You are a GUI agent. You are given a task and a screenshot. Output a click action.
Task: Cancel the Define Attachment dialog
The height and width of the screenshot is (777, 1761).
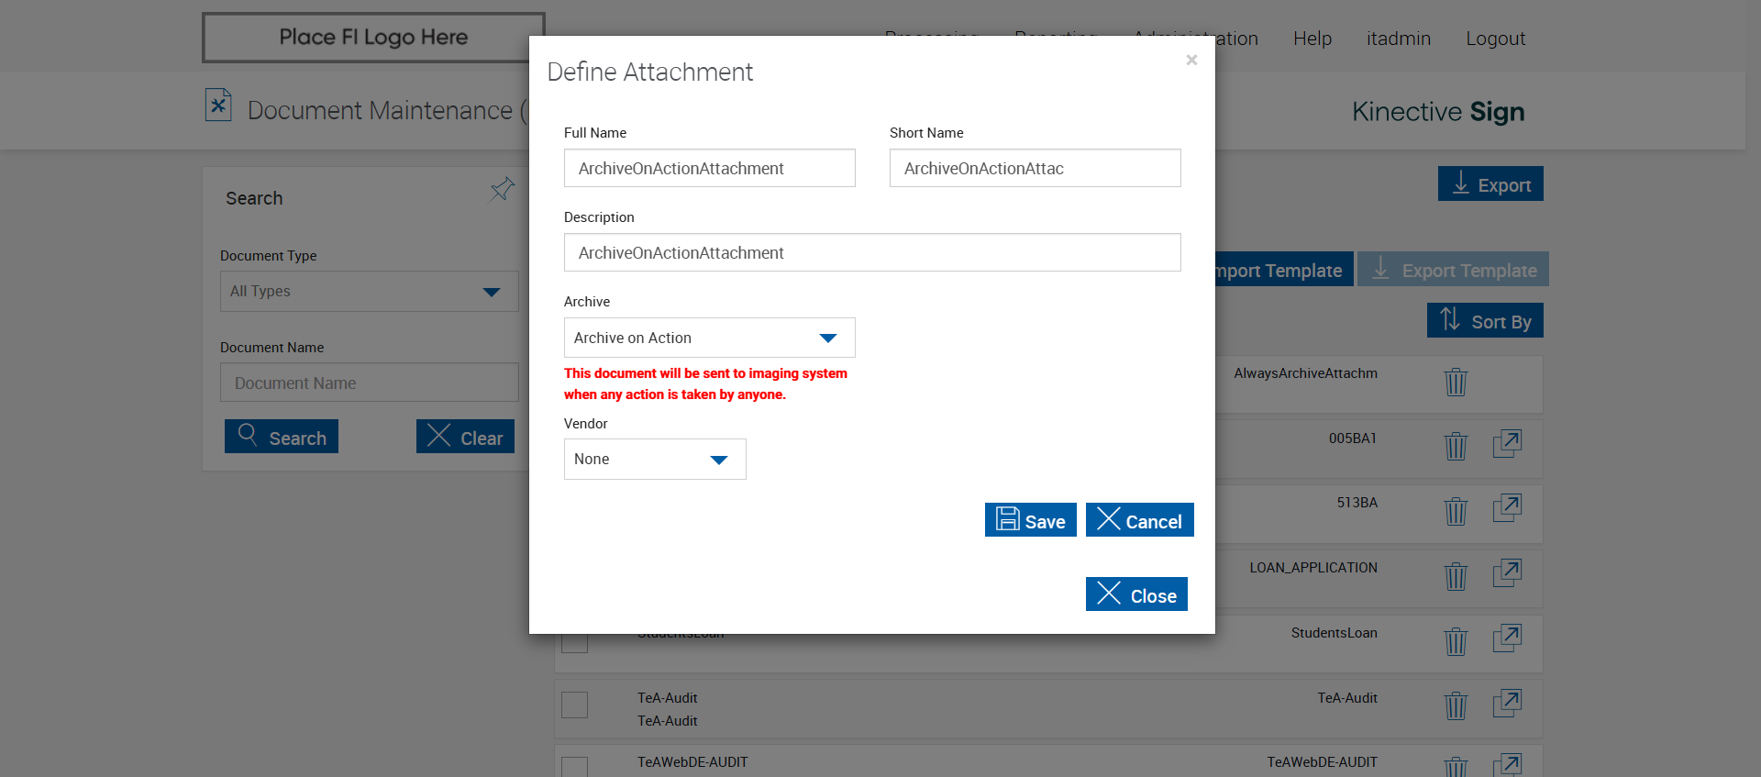point(1139,520)
